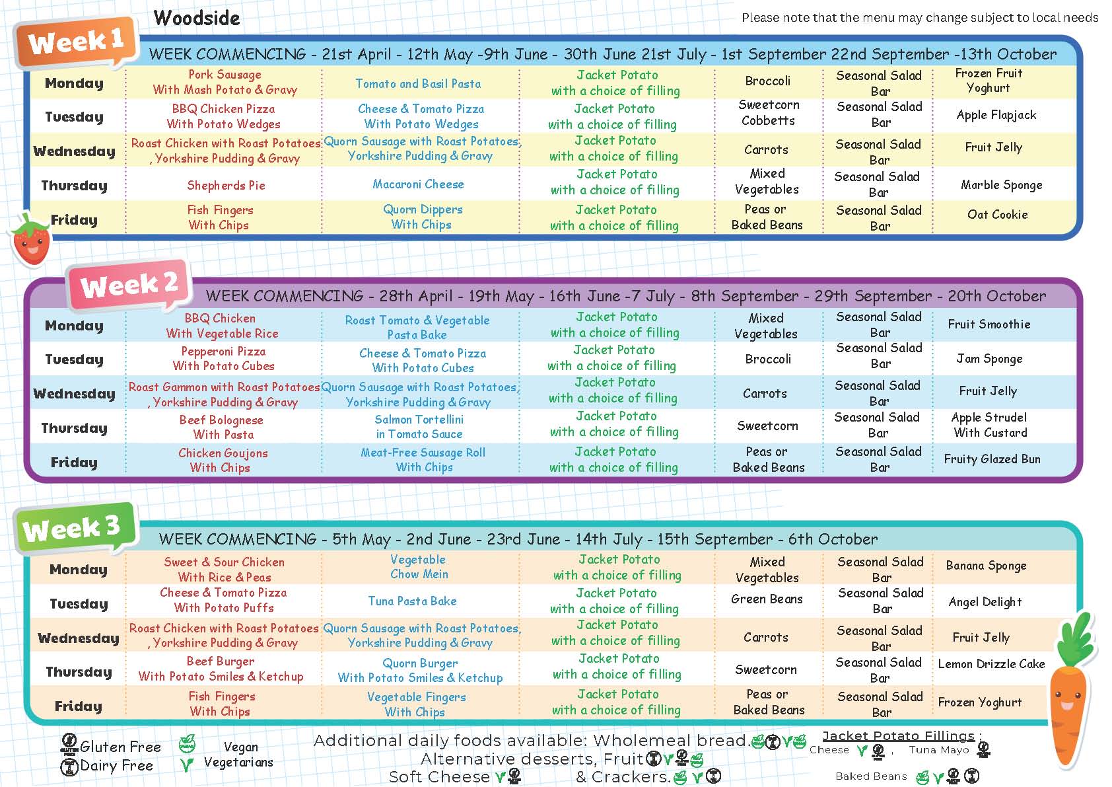Select Shepherds Pie on Week 1 Thursday
1112x787 pixels.
click(226, 186)
